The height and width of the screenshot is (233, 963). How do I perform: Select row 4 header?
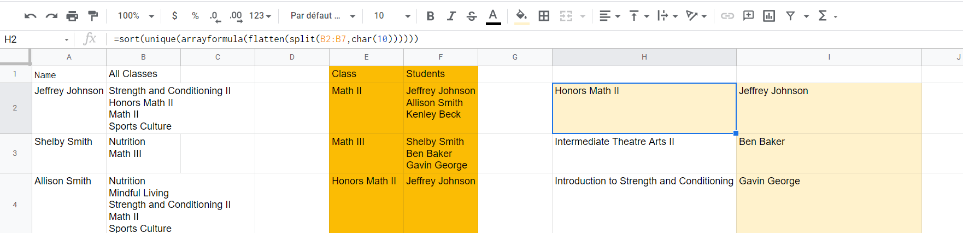[15, 205]
